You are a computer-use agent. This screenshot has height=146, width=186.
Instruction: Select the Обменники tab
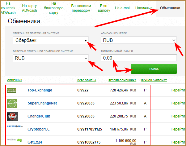170,8
